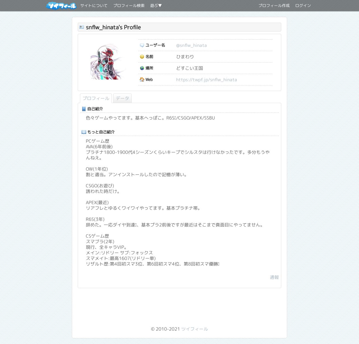
Task: Click the AVA(6年前後) line
Action: tap(99, 147)
